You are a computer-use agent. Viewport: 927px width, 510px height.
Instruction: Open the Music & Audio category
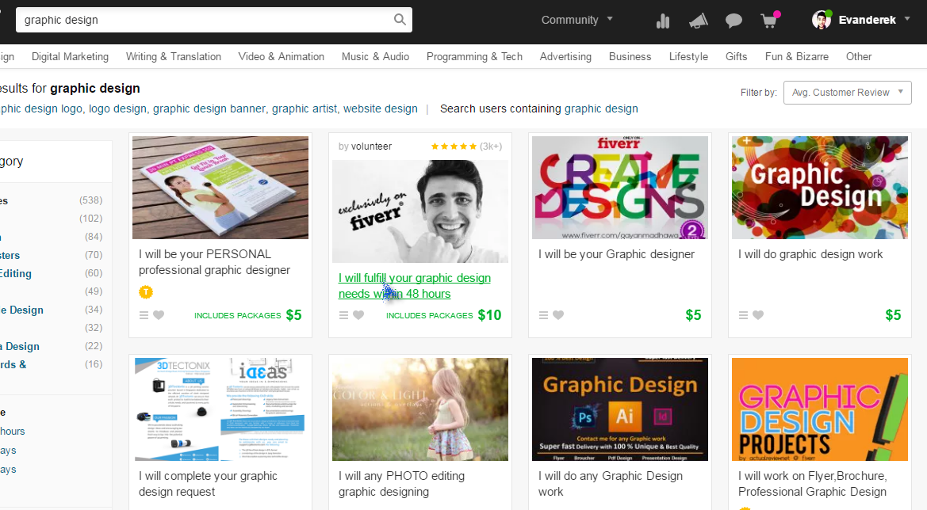[375, 57]
